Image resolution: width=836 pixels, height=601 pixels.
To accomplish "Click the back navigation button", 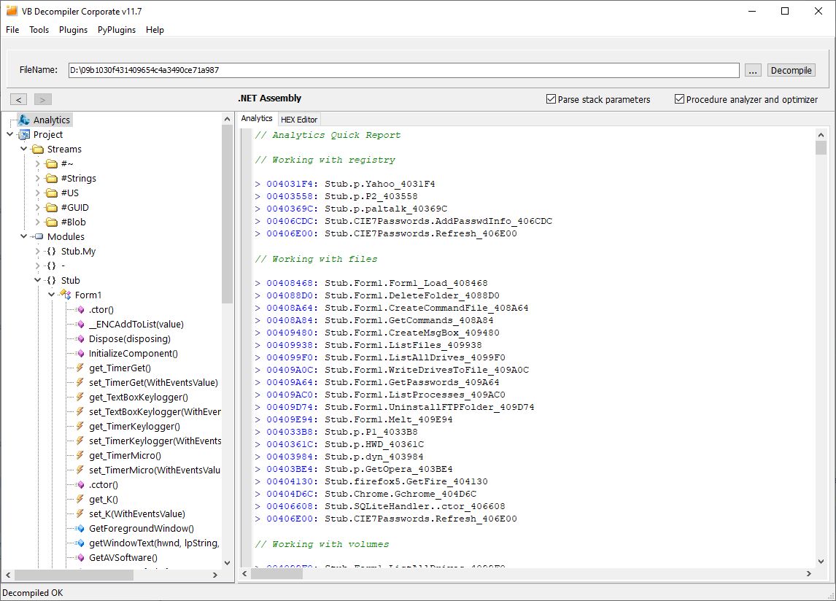I will click(x=18, y=99).
